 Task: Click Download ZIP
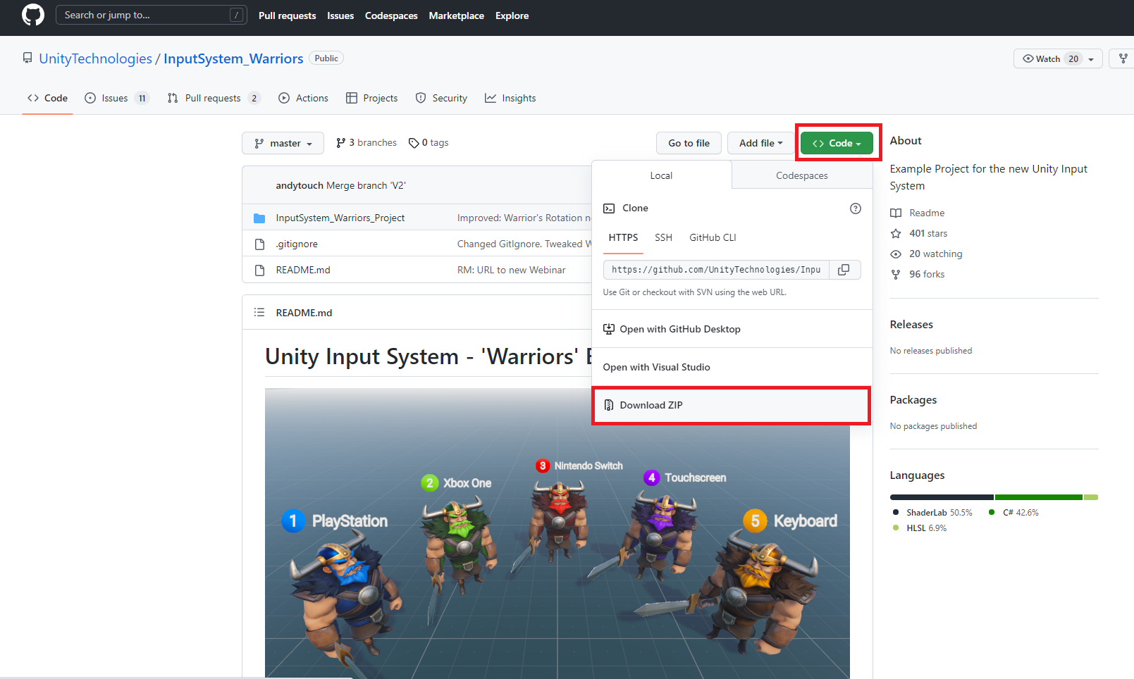(x=731, y=405)
